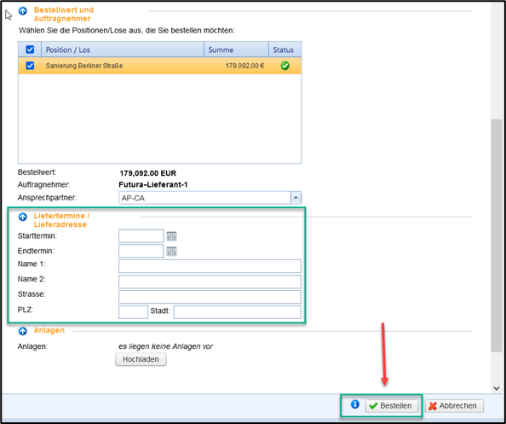Image resolution: width=506 pixels, height=424 pixels.
Task: Click the Ansprechpartner AP-CA combo box
Action: point(210,198)
